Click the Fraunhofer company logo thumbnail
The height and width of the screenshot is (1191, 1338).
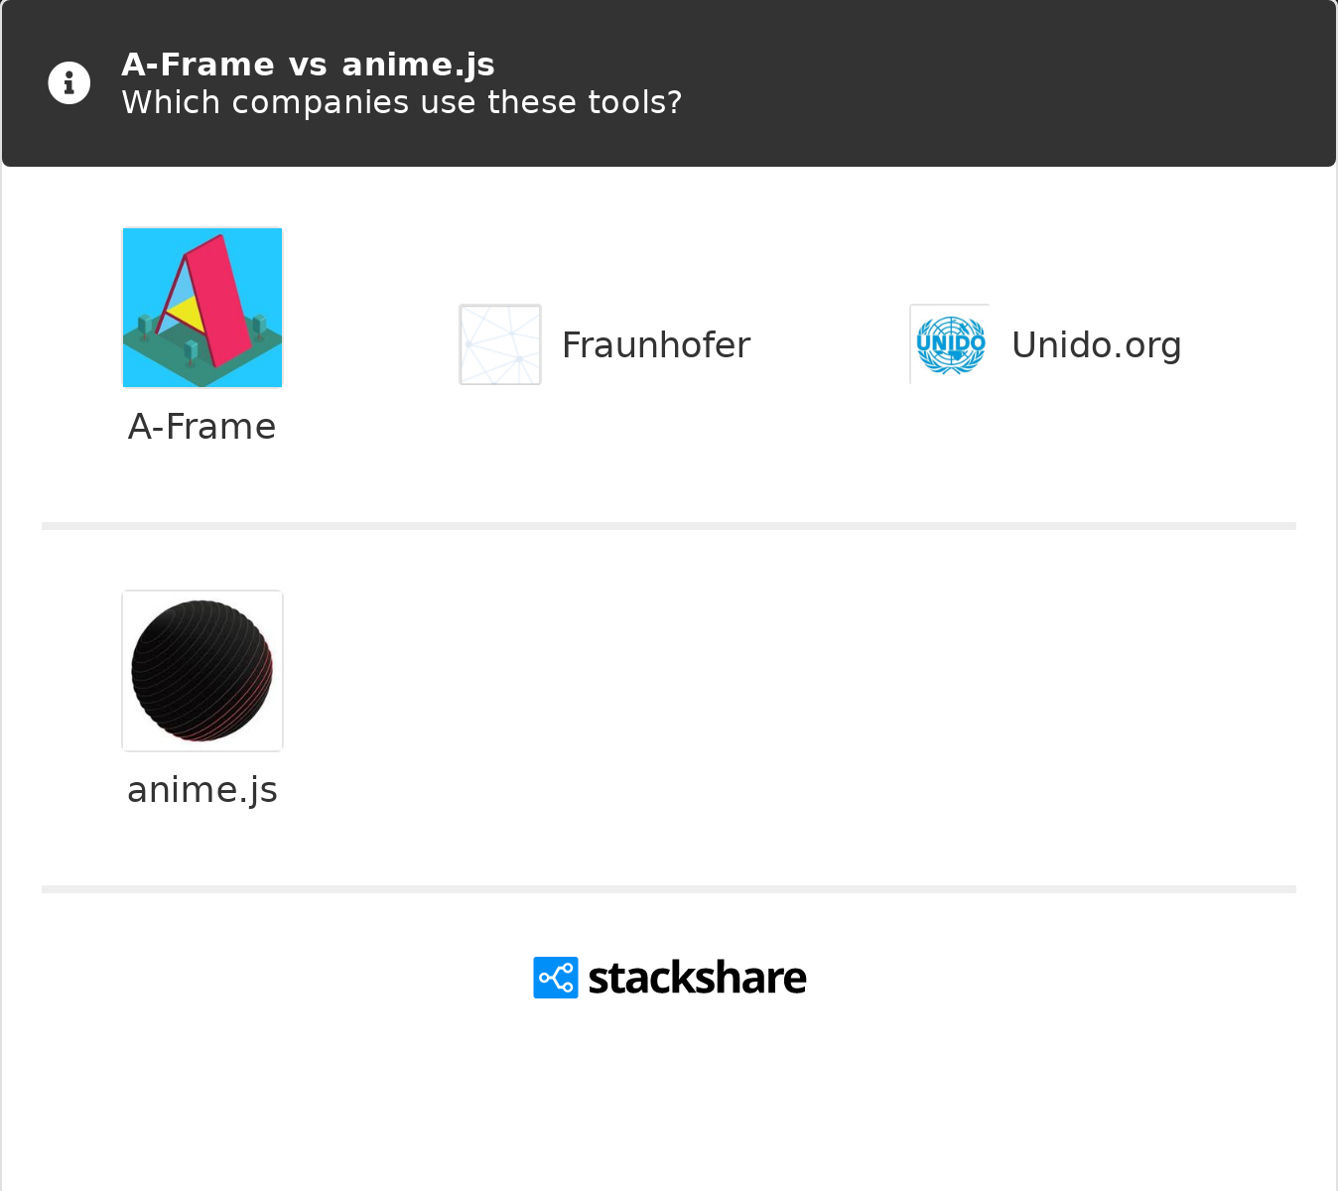click(x=500, y=344)
